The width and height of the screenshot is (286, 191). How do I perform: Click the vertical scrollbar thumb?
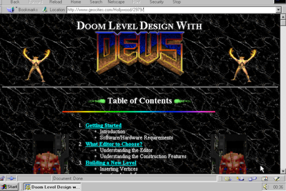283,23
